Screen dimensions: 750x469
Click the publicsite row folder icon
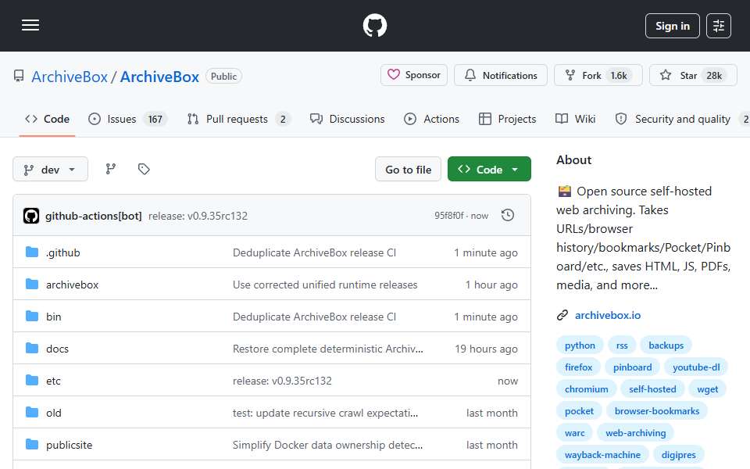[32, 445]
